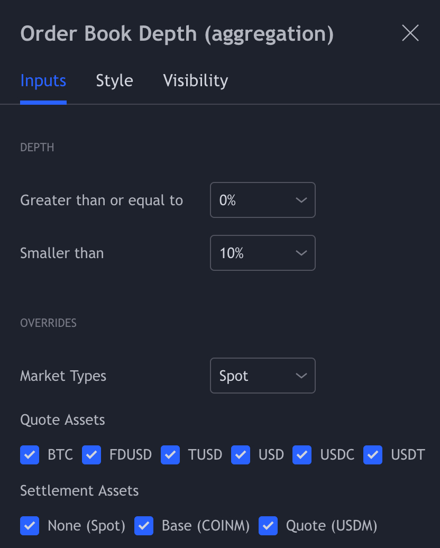Click the Quote (USDM) label text

[332, 525]
